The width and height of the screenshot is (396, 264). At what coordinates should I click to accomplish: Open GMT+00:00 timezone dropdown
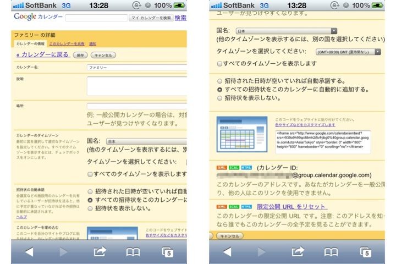(348, 52)
